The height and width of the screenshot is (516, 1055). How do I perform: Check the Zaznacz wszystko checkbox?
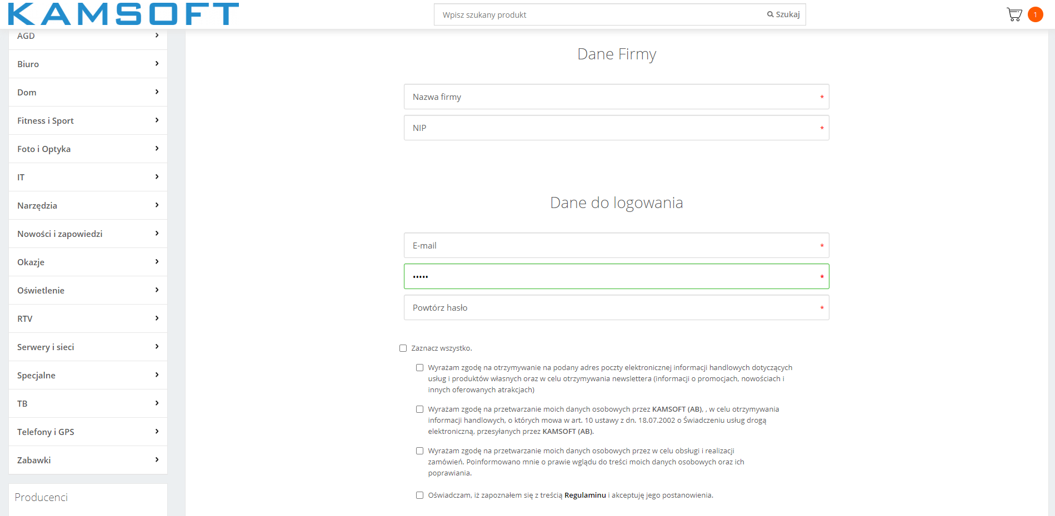403,348
